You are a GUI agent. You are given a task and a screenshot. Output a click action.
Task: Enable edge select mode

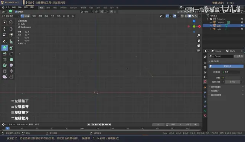click(26, 16)
